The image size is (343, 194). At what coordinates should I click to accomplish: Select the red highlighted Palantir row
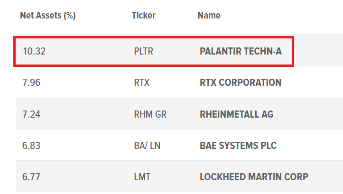[x=154, y=51]
